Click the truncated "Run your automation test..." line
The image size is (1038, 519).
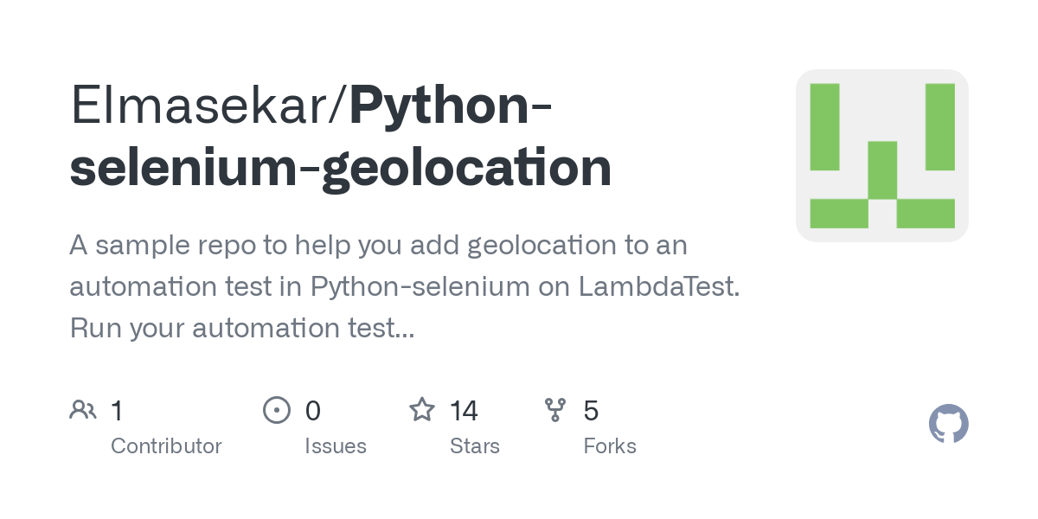242,328
